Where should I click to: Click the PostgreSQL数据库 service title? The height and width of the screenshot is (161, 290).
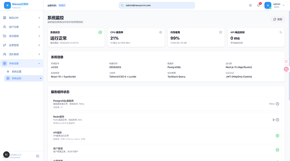(x=63, y=101)
